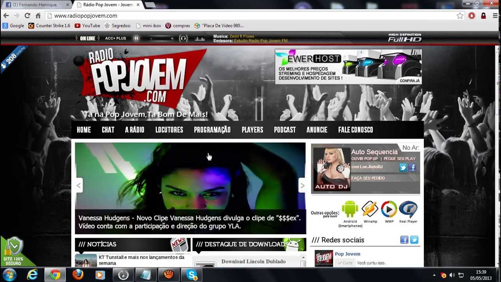Open the Twitter icon beside Redes sociais
Screen dimensions: 501x282
point(414,240)
